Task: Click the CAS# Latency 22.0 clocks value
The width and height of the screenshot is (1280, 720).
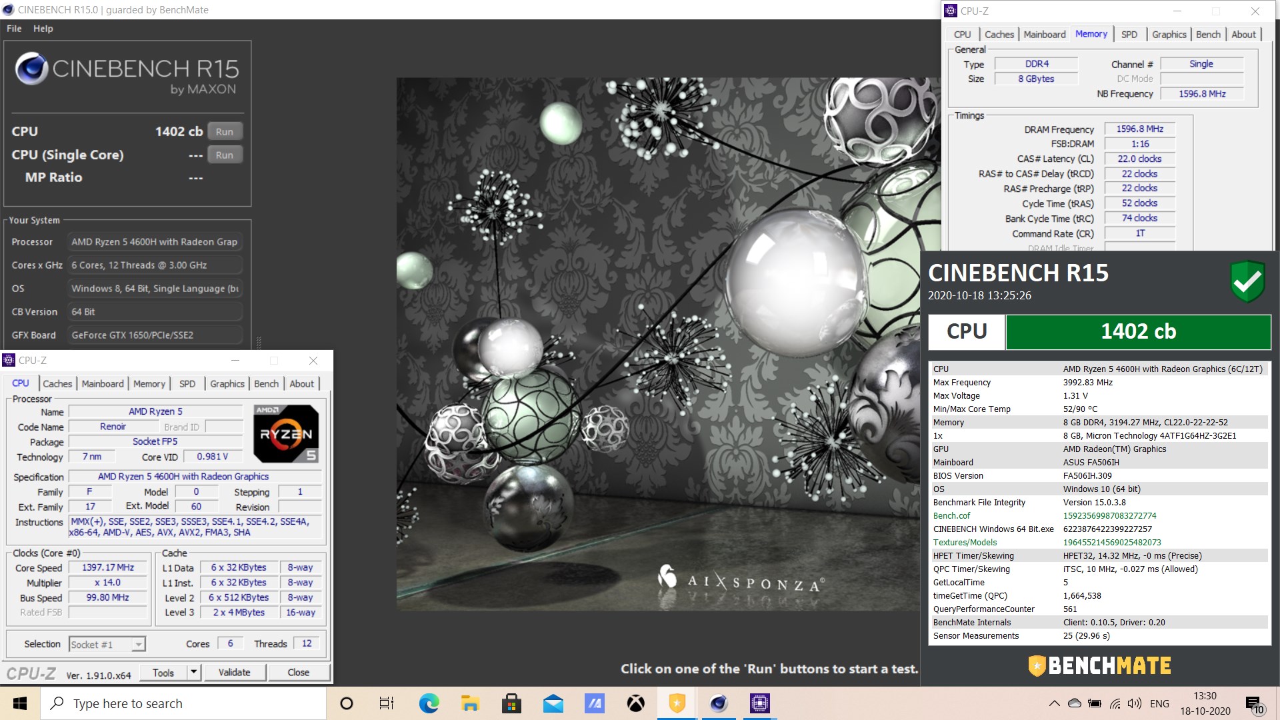Action: tap(1139, 159)
